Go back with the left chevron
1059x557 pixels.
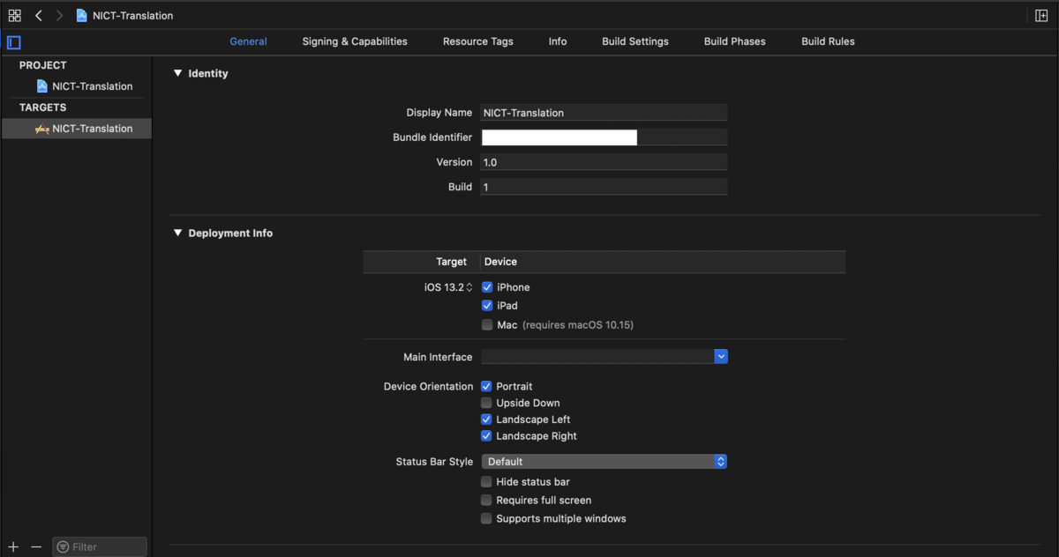tap(39, 16)
